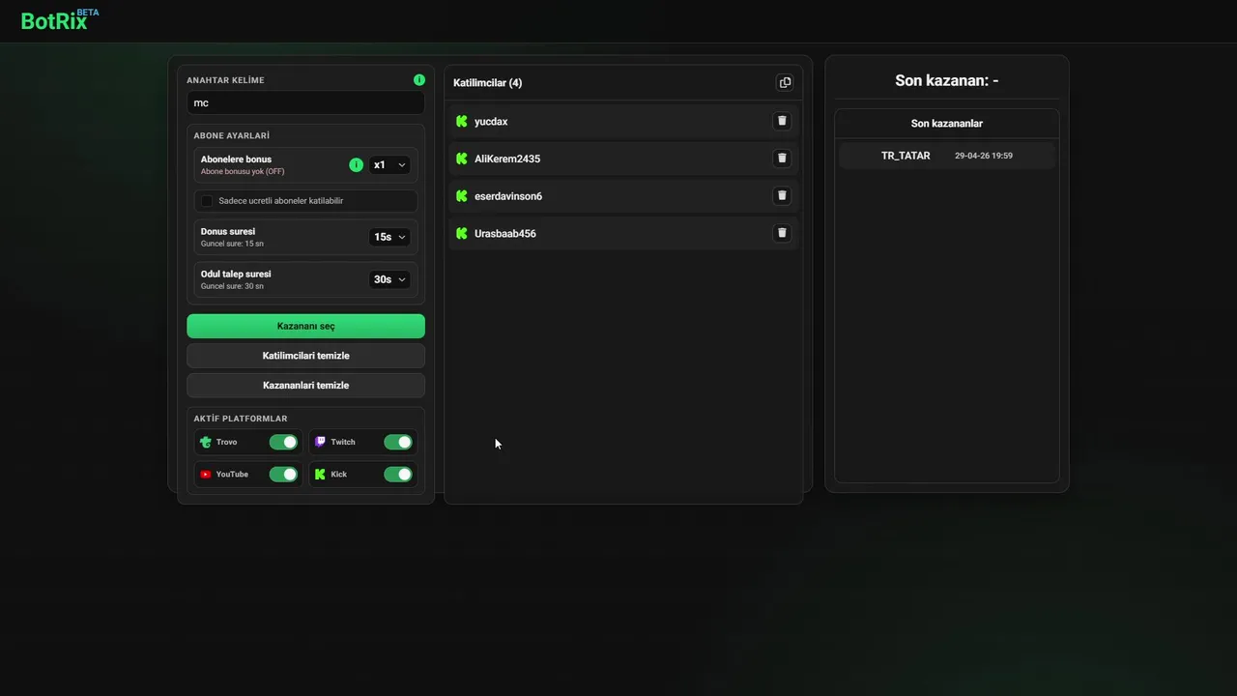Click participant name Urasbaab456
Screen dimensions: 1237x696
505,234
